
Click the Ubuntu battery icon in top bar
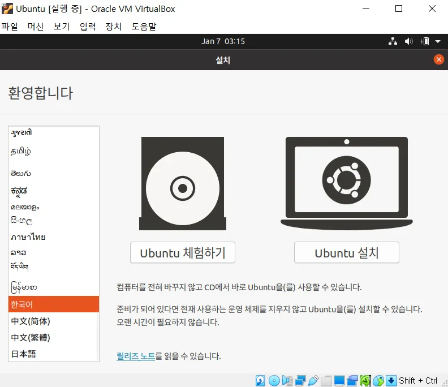[x=425, y=41]
